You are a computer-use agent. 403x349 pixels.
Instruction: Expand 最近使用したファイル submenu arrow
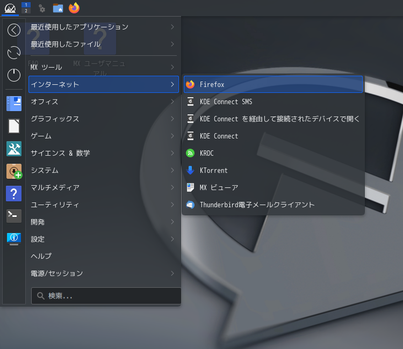(x=172, y=44)
